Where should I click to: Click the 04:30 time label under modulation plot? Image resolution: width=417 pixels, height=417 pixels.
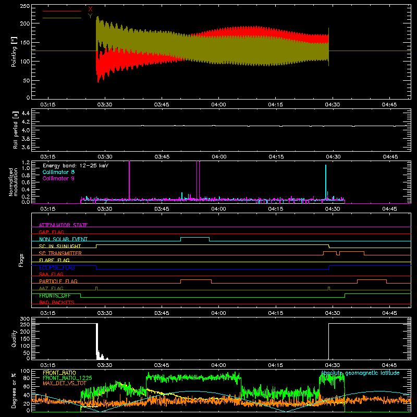click(x=333, y=209)
